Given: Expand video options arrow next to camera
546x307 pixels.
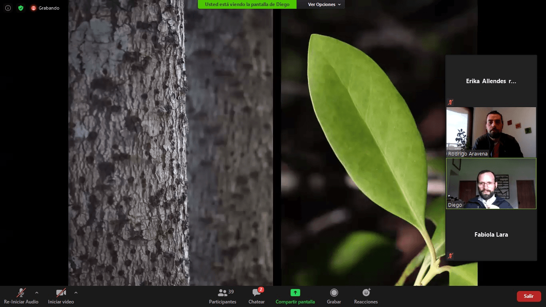Looking at the screenshot, I should click(76, 293).
